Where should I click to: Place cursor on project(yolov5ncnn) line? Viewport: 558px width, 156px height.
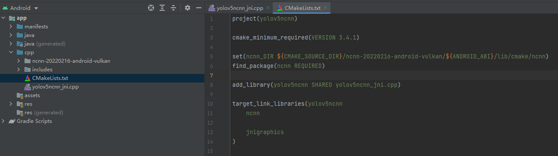point(265,19)
